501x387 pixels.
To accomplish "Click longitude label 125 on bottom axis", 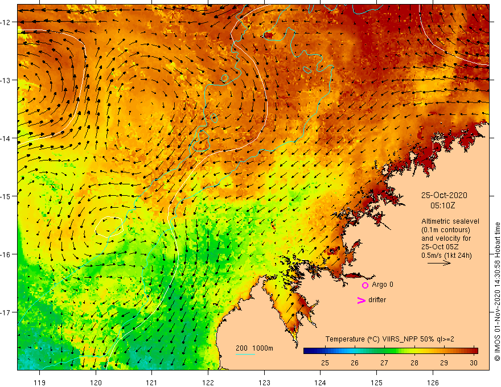I will [377, 382].
